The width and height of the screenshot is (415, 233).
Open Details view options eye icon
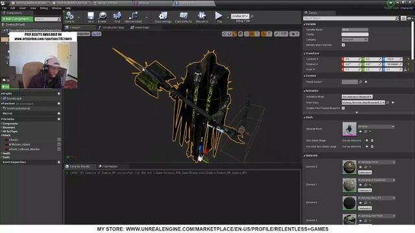(410, 18)
